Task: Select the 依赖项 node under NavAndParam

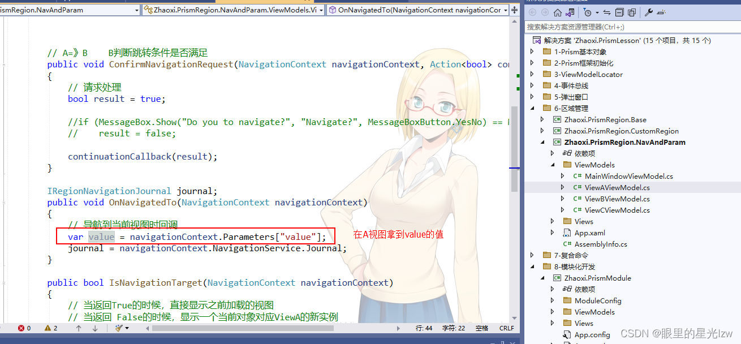Action: click(584, 153)
